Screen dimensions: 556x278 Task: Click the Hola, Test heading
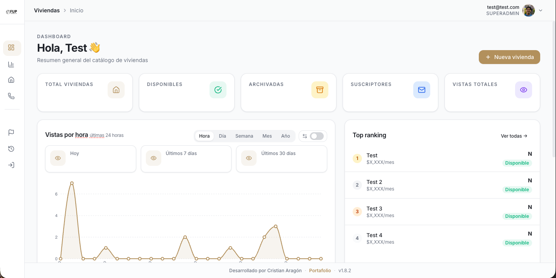(x=69, y=48)
